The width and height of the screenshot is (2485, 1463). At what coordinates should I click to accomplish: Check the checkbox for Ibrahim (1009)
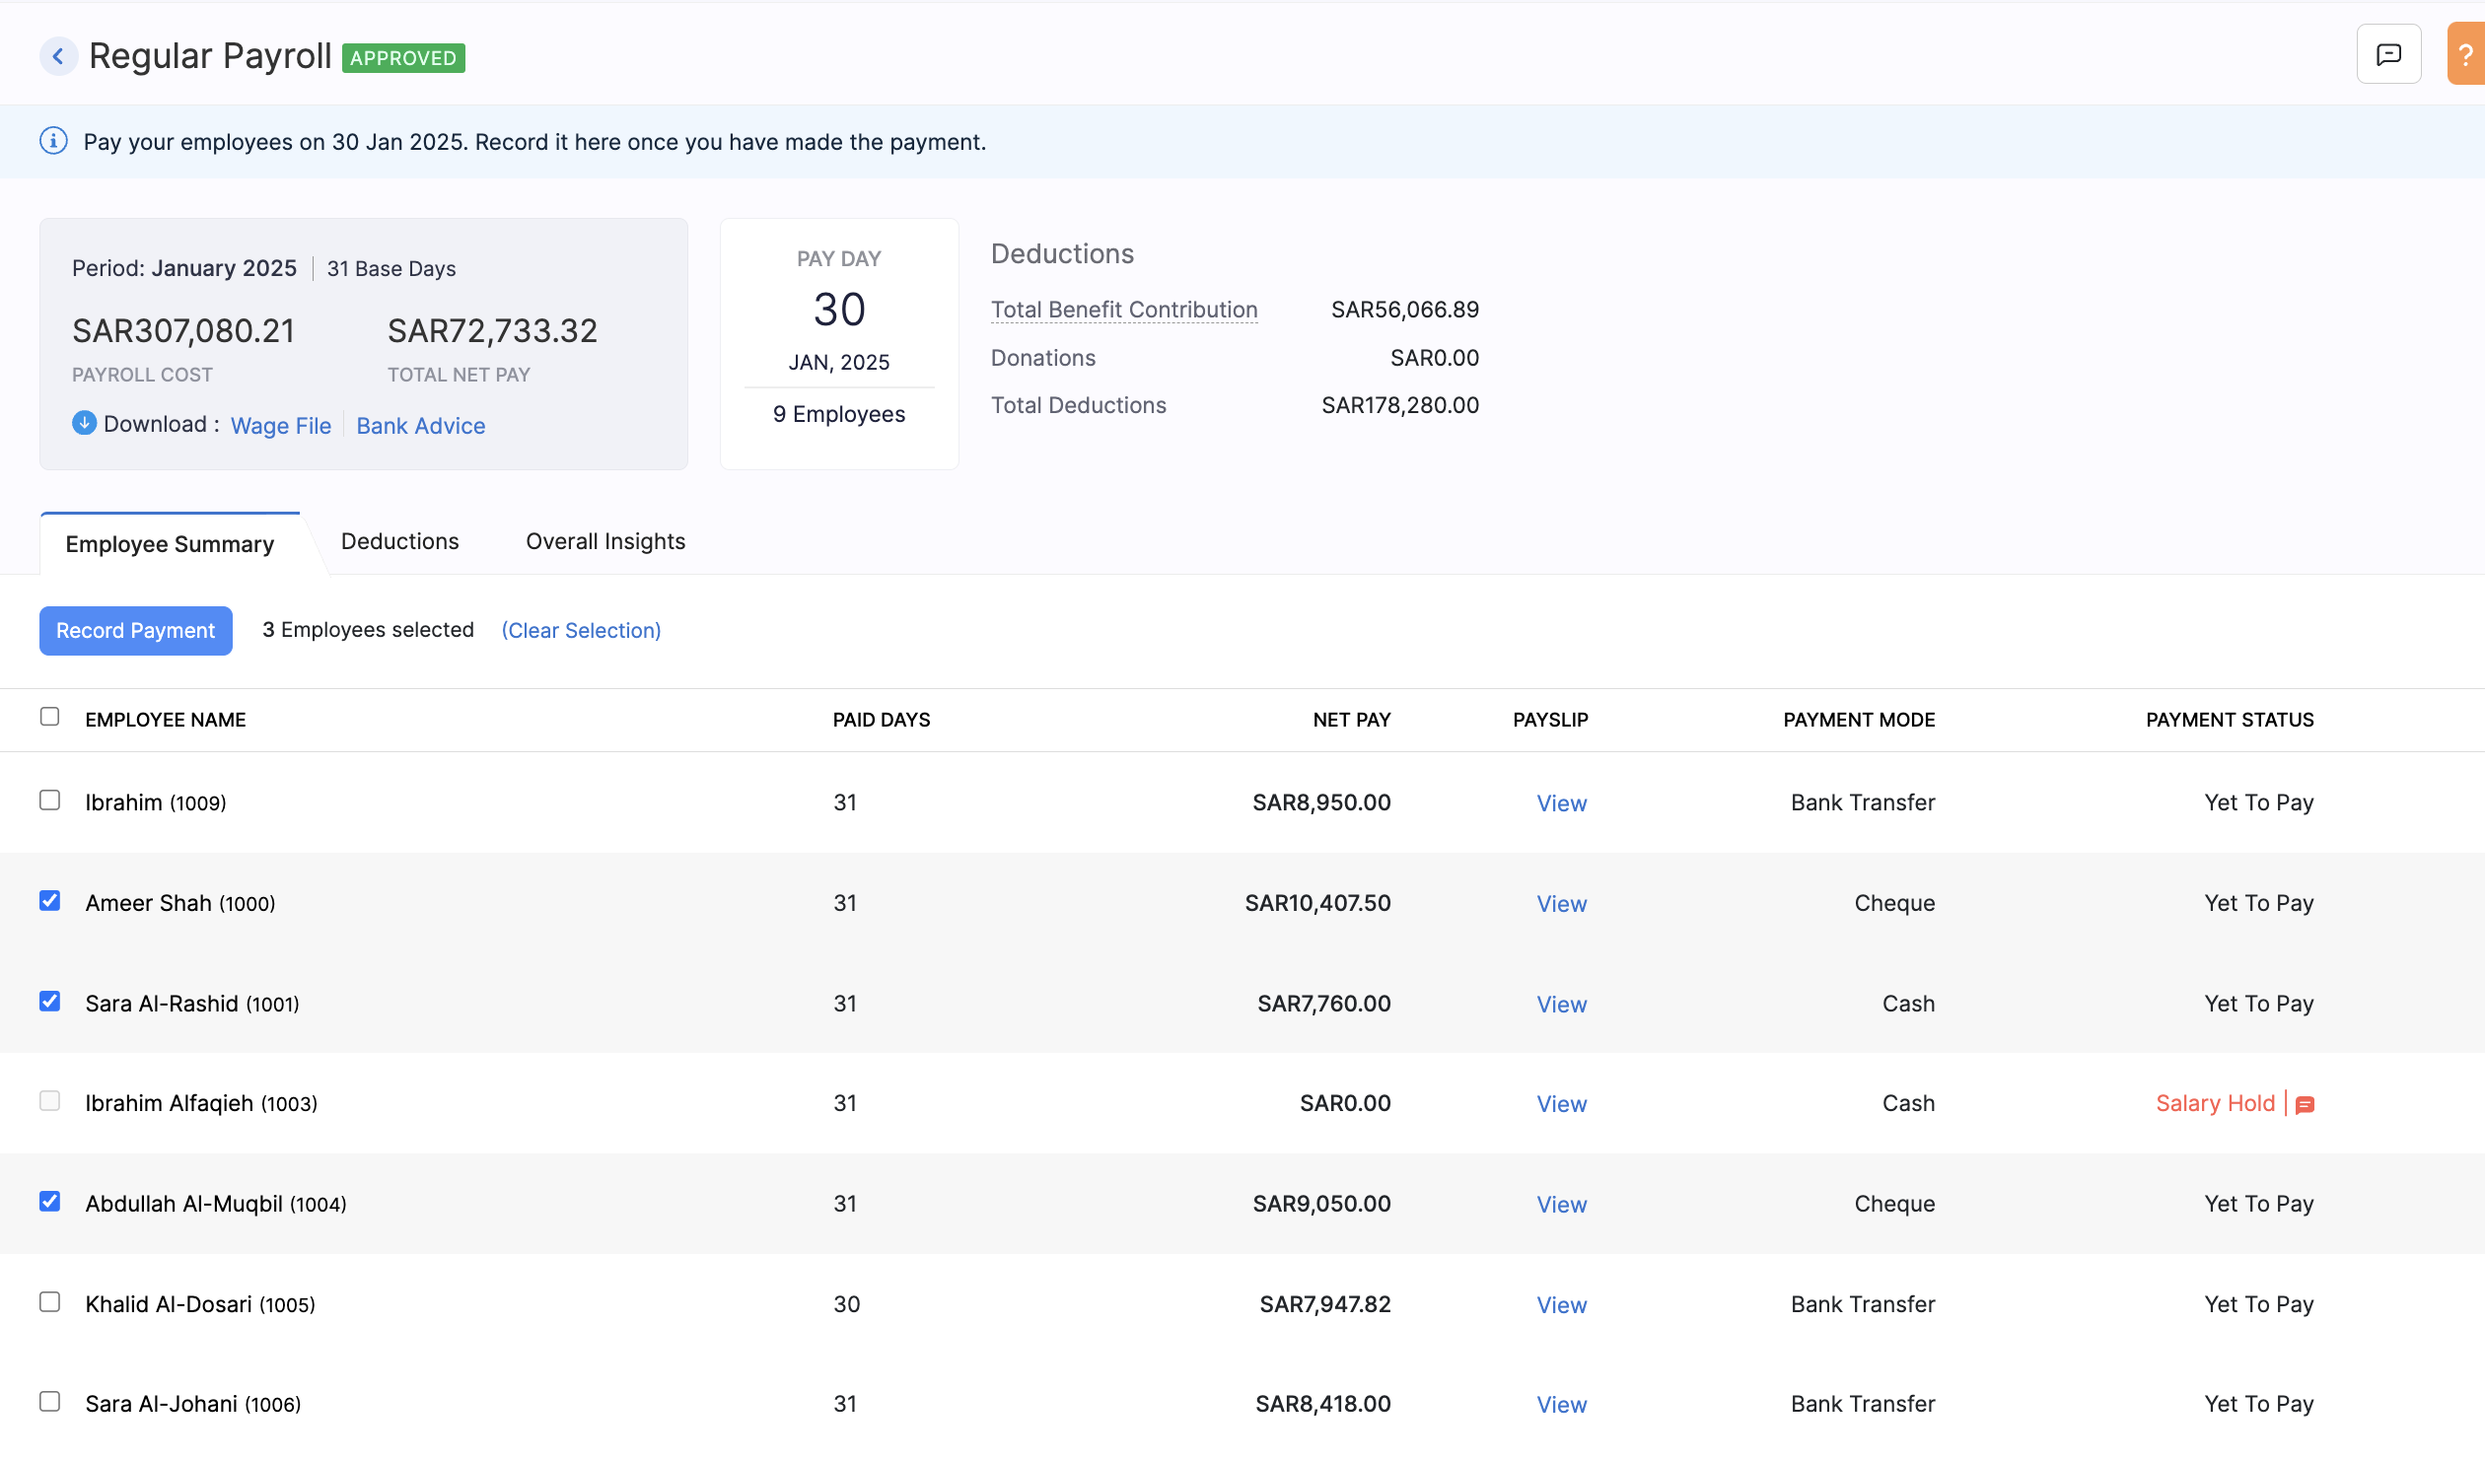tap(49, 801)
